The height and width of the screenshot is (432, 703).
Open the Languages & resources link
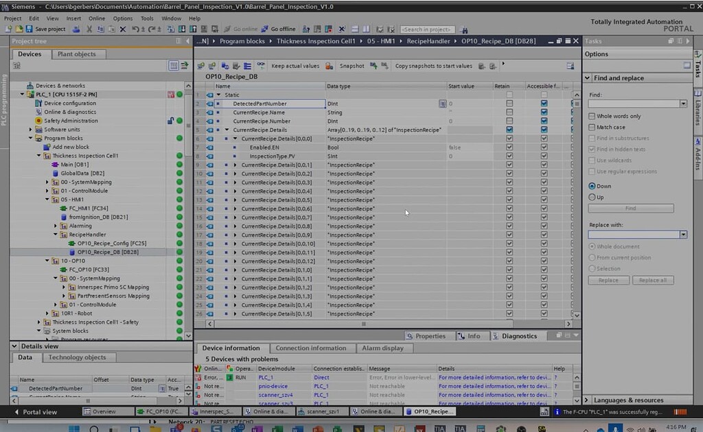point(630,400)
